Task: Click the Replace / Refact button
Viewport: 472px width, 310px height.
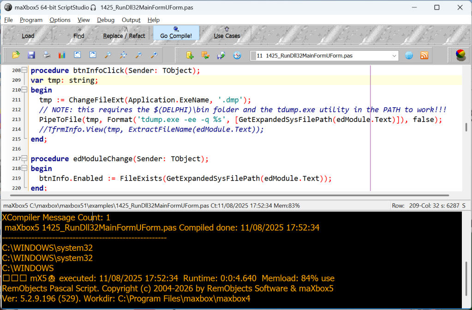Action: point(124,33)
